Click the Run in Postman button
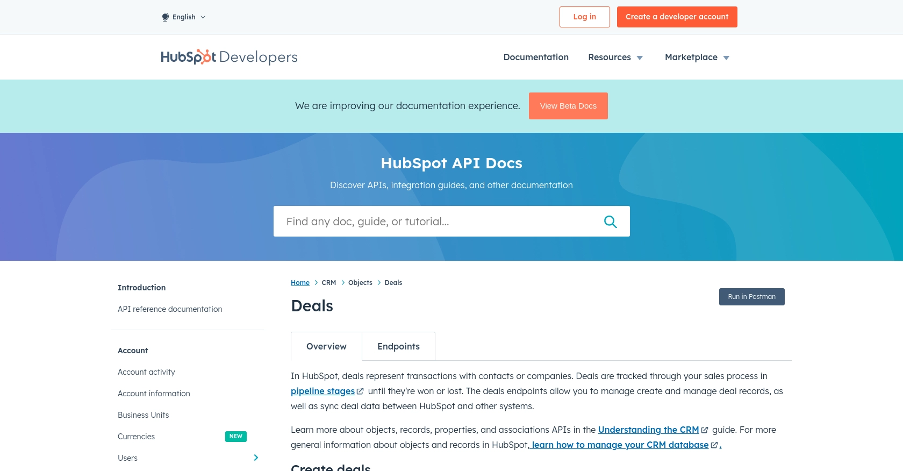Image resolution: width=903 pixels, height=471 pixels. pyautogui.click(x=752, y=297)
